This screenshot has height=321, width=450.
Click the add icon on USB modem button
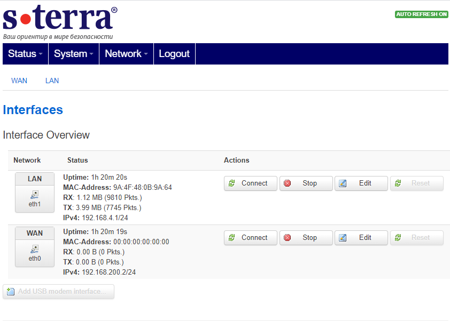click(x=11, y=292)
